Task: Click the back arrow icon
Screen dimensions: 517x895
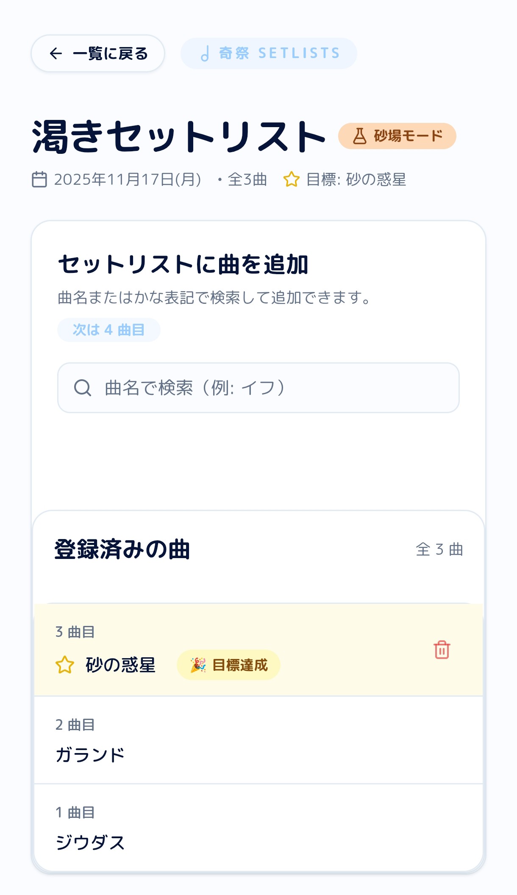Action: point(56,53)
